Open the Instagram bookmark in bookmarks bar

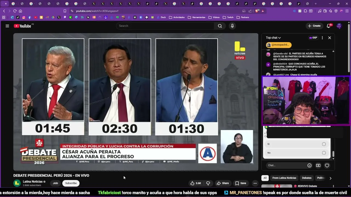[x=24, y=17]
